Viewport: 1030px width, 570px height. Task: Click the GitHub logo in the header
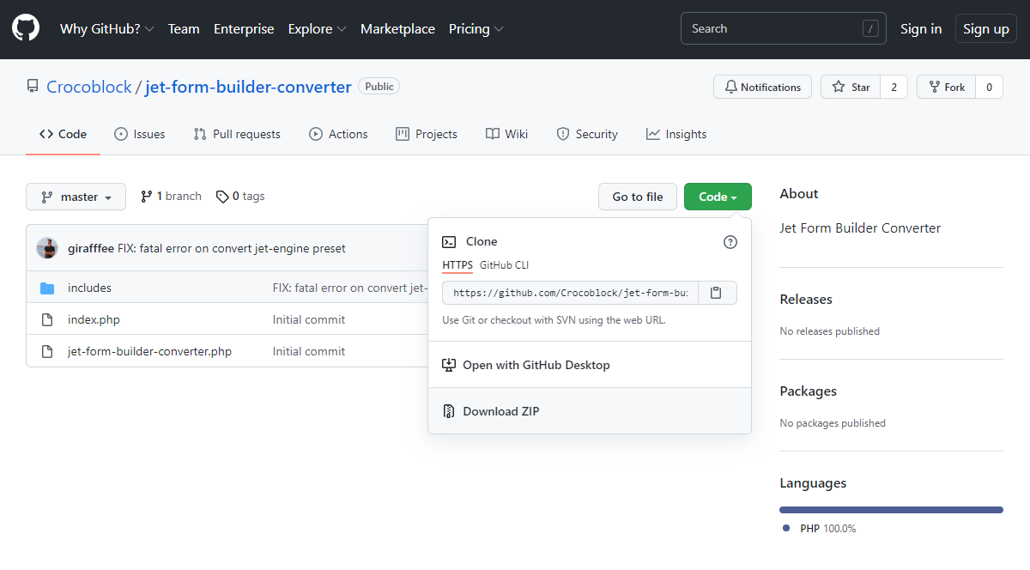tap(25, 27)
